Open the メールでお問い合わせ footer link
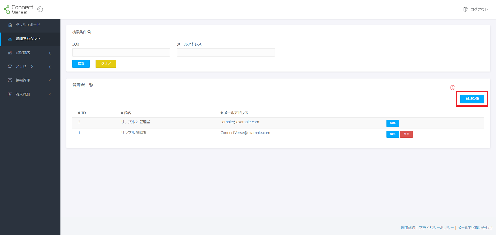The image size is (496, 235). coord(475,228)
